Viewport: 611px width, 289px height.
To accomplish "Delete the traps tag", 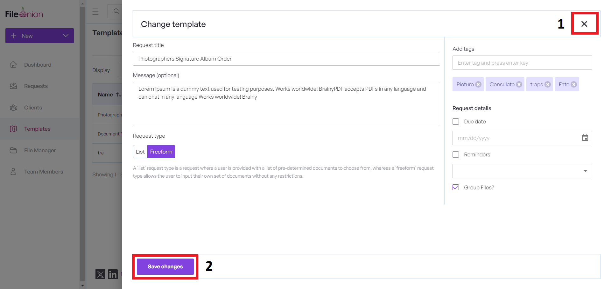I will click(548, 84).
